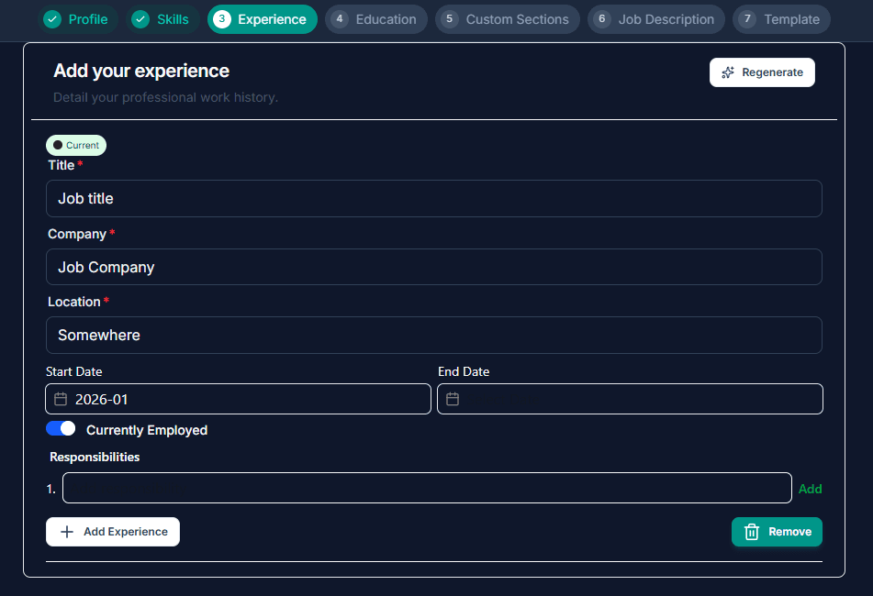Click the Profile step checkmark icon
The height and width of the screenshot is (596, 873).
[x=52, y=19]
